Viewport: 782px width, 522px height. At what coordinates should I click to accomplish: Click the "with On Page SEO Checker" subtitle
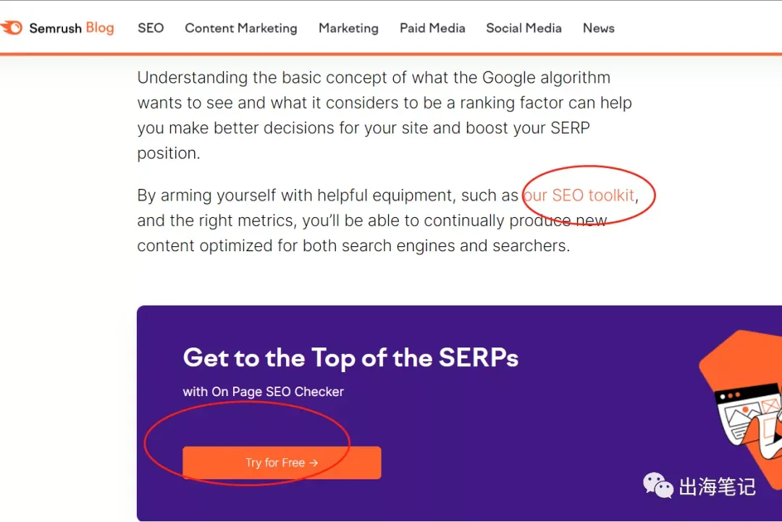(x=263, y=392)
